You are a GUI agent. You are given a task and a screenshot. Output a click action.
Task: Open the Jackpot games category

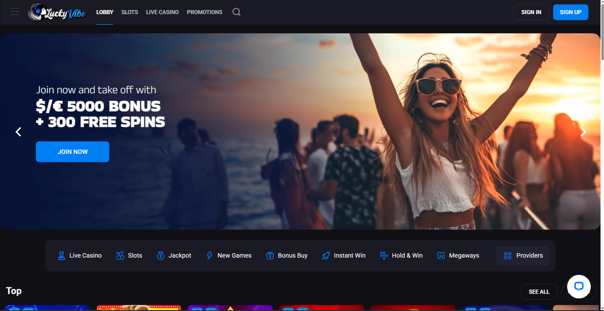[x=174, y=256]
